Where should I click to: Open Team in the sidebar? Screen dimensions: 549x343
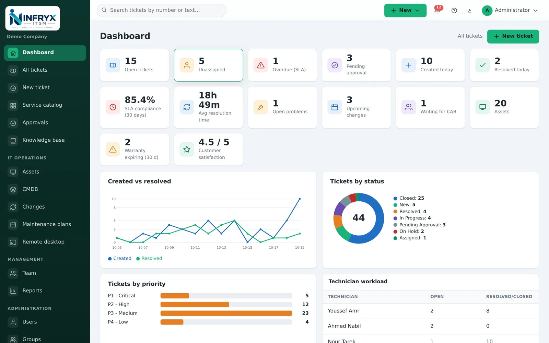pyautogui.click(x=45, y=273)
